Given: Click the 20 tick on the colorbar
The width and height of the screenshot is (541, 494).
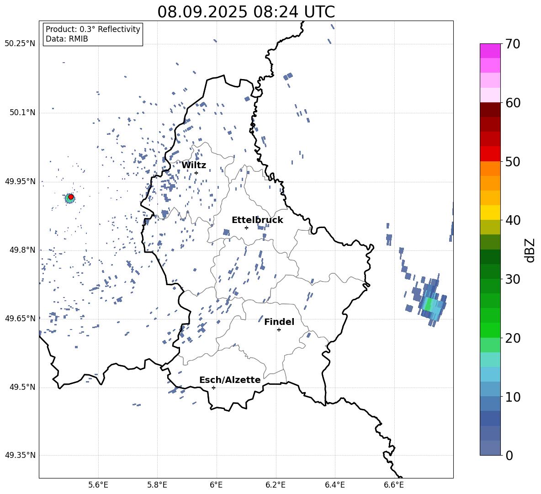Looking at the screenshot, I should 513,338.
